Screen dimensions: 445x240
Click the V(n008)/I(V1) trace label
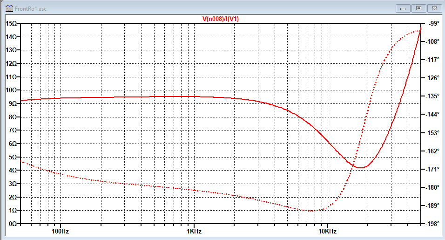coord(221,19)
